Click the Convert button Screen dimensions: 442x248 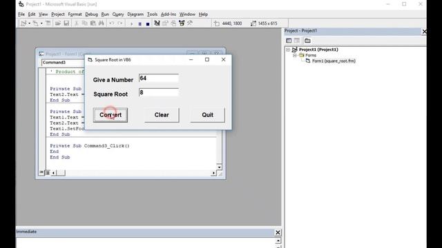pos(110,115)
